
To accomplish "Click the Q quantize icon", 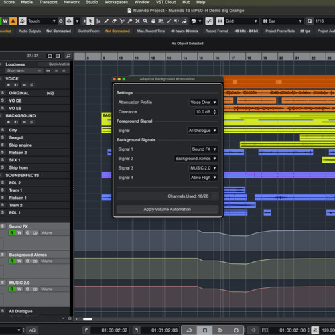I will [310, 21].
